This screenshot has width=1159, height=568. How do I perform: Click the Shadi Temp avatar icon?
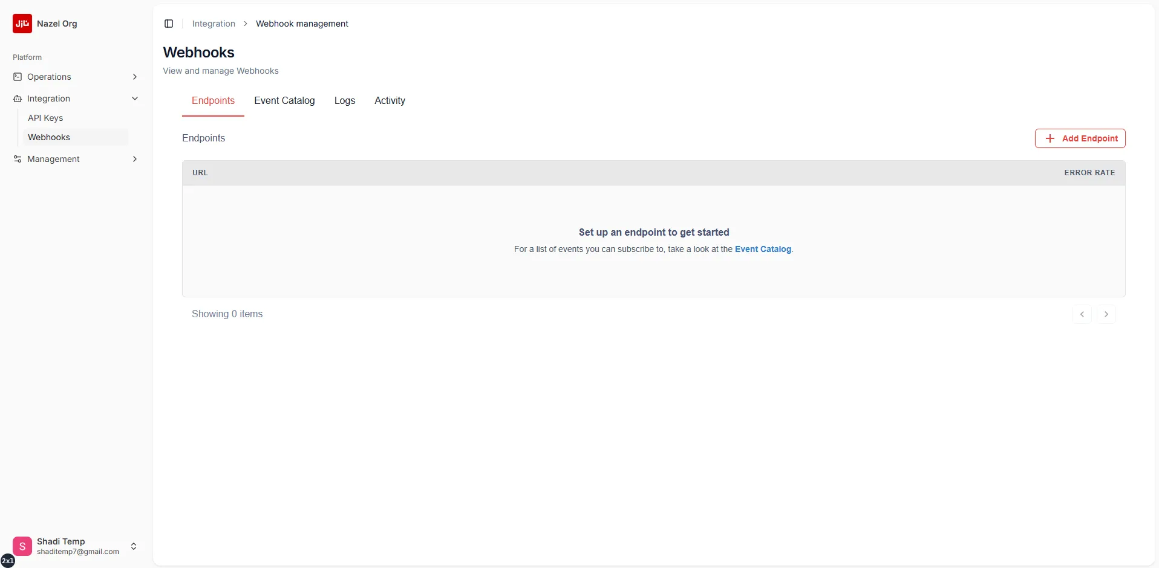click(22, 546)
